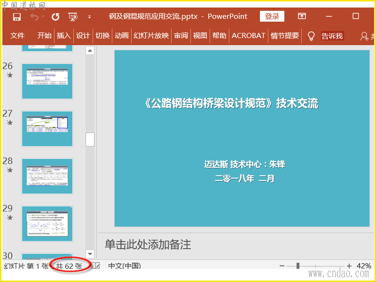Click the Undo arrow icon
Viewport: 376px width, 282px height.
point(34,17)
